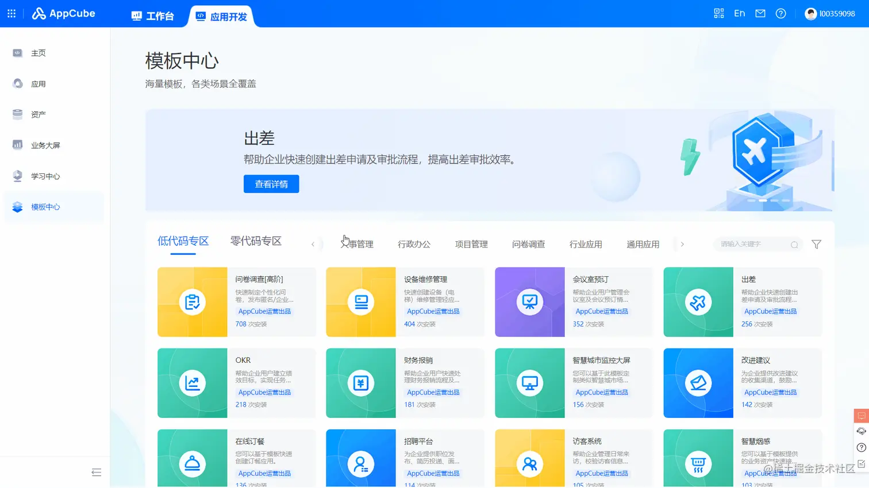The image size is (869, 488).
Task: Filter by 问卷调查 category
Action: [x=528, y=244]
